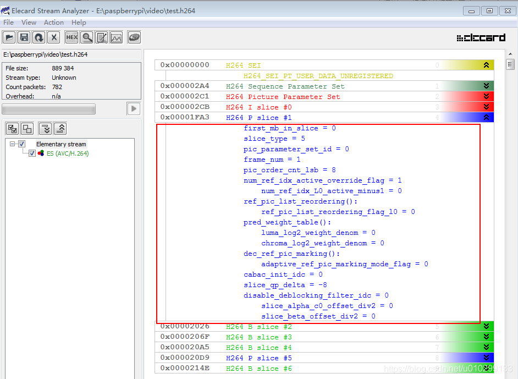Click the collapse-all tree icon
The height and width of the screenshot is (379, 518).
point(60,129)
